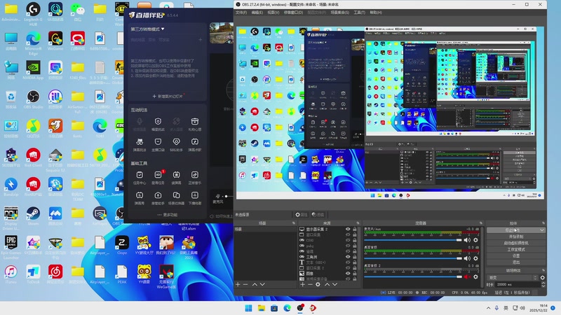This screenshot has width=561, height=315.
Task: Toggle visibility eye for 文本 (GDI+) source
Action: (348, 262)
